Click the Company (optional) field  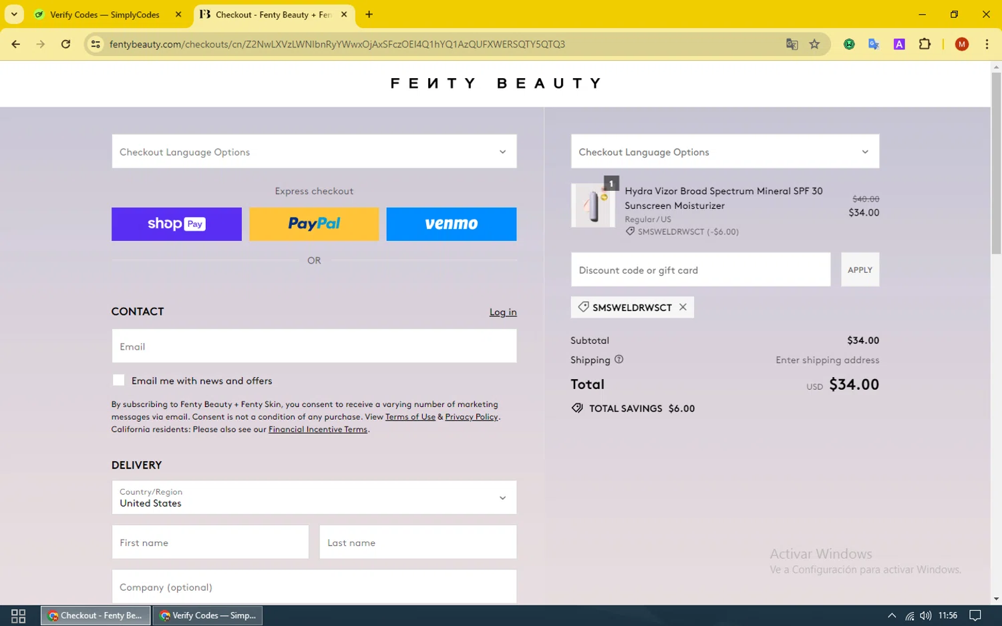click(x=314, y=587)
